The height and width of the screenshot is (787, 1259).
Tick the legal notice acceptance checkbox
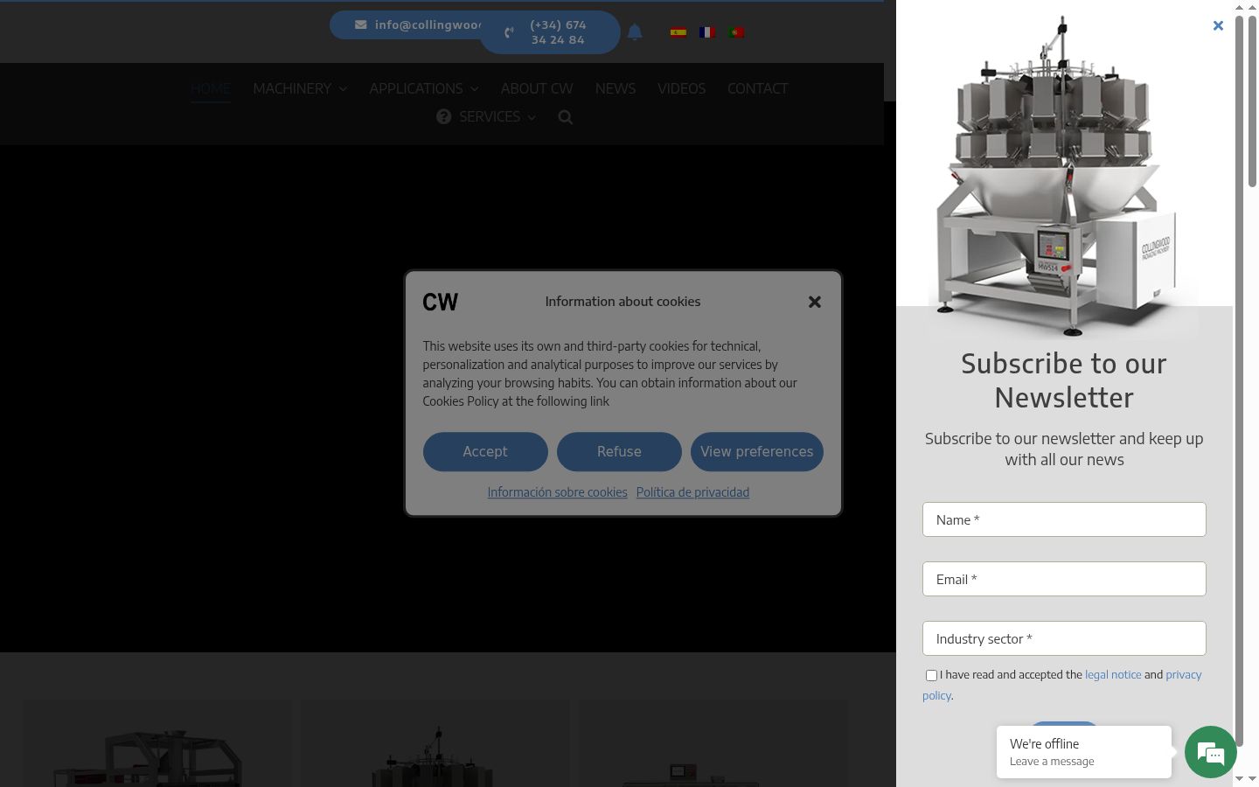click(x=931, y=675)
